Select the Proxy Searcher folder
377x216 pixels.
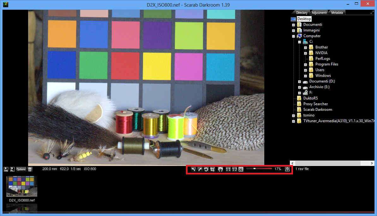(315, 104)
